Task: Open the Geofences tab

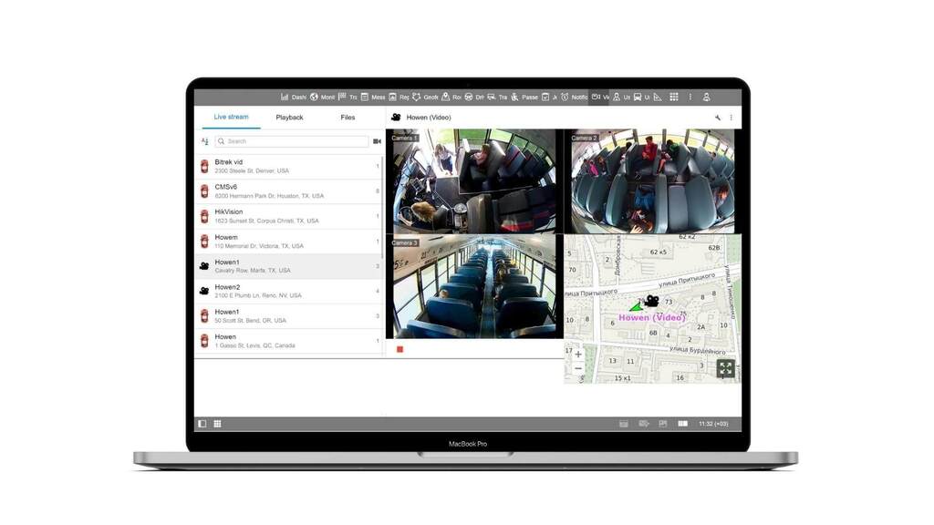Action: tap(425, 97)
